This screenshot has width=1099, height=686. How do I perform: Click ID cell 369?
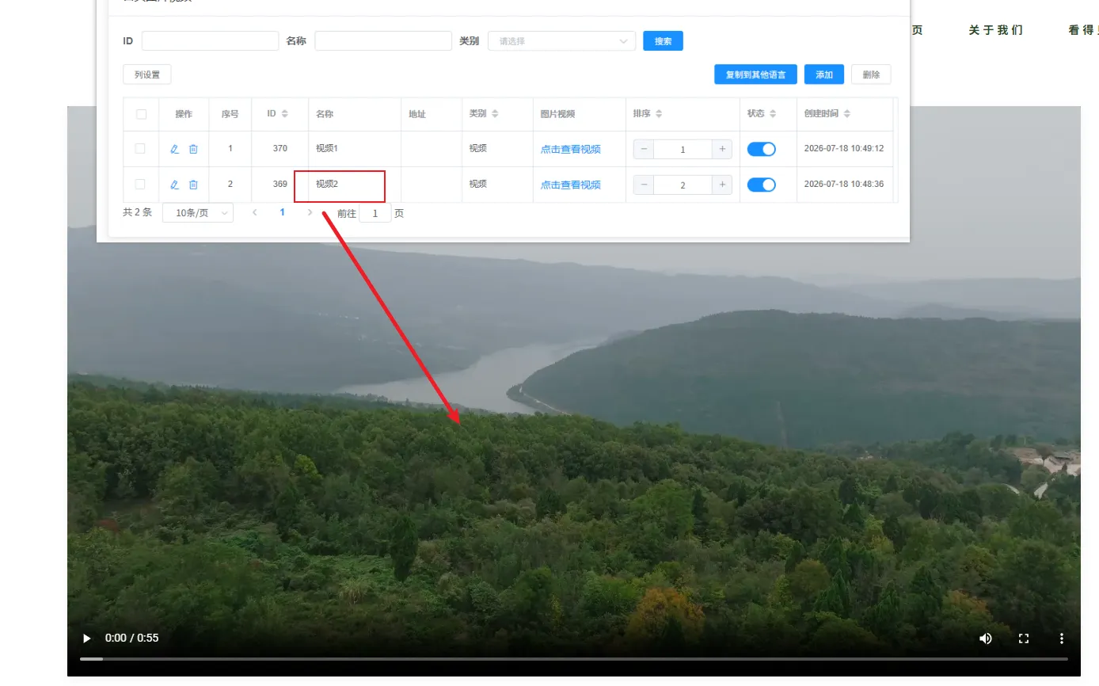click(x=280, y=184)
